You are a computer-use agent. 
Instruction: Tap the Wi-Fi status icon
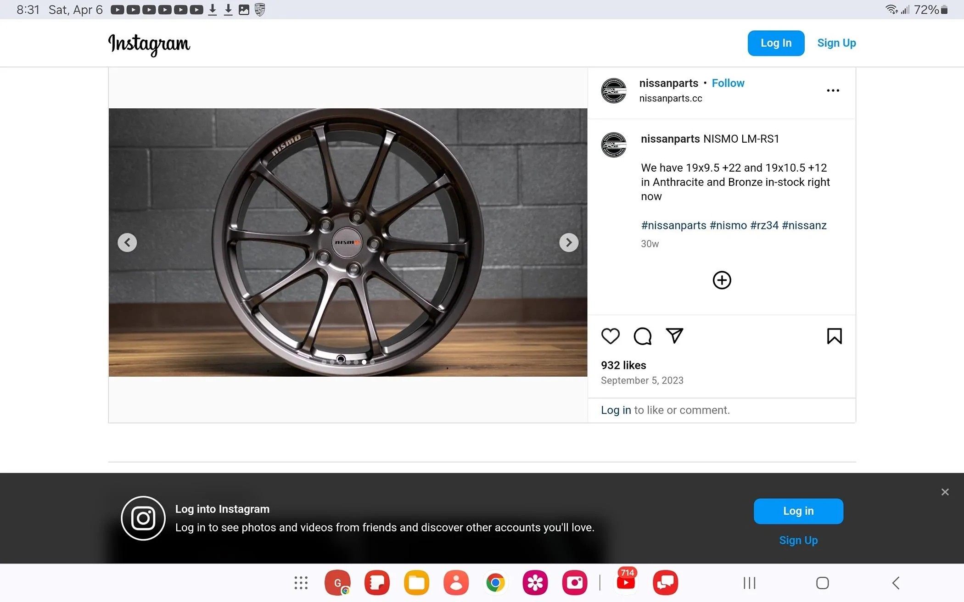[x=891, y=10]
